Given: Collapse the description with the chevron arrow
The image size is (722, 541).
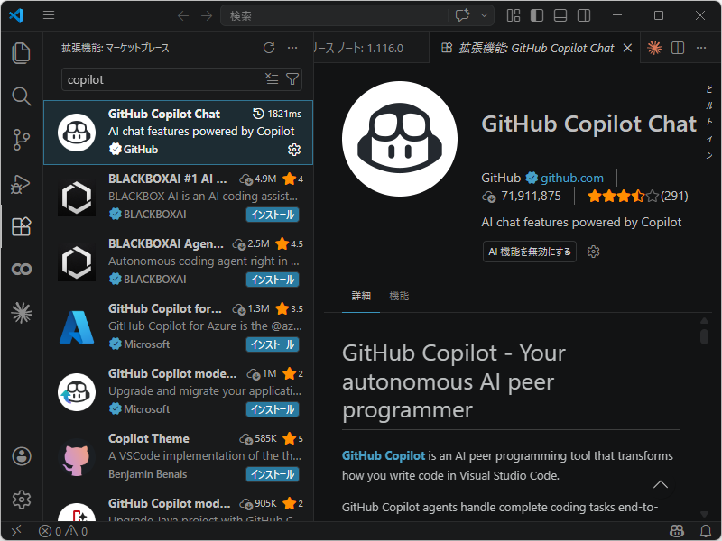Looking at the screenshot, I should 660,484.
